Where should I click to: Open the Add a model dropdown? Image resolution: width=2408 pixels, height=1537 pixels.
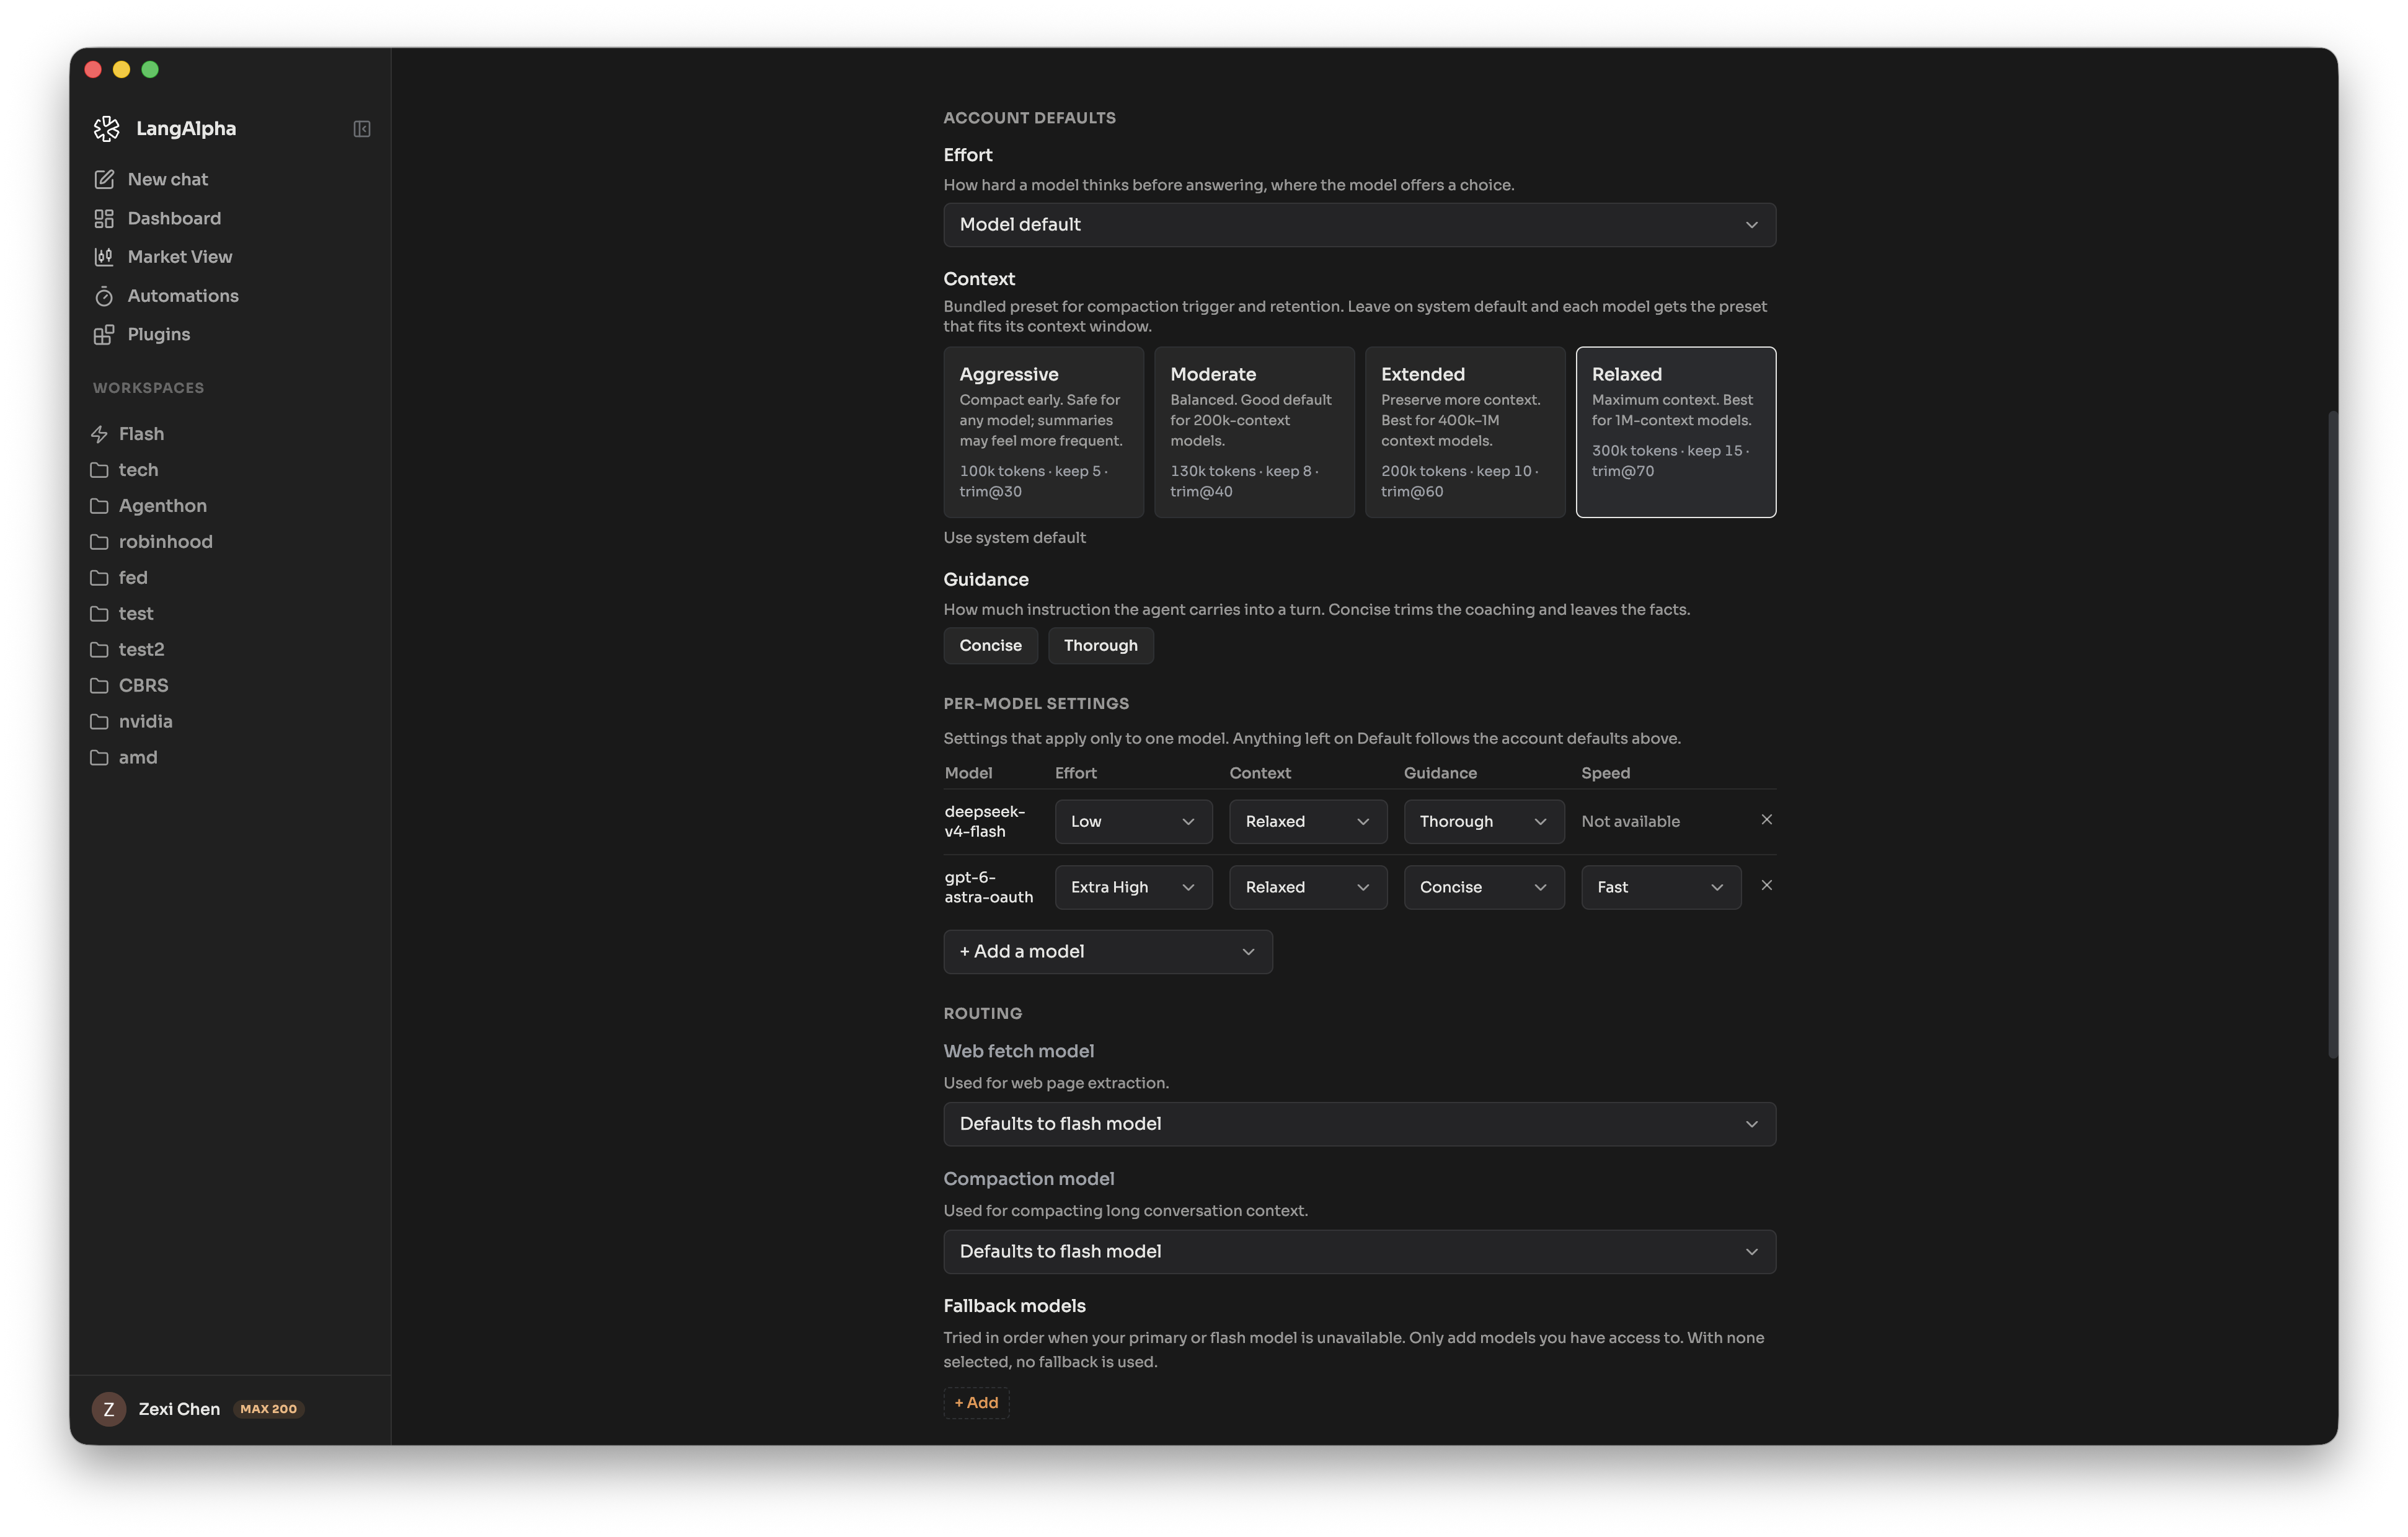pos(1108,951)
